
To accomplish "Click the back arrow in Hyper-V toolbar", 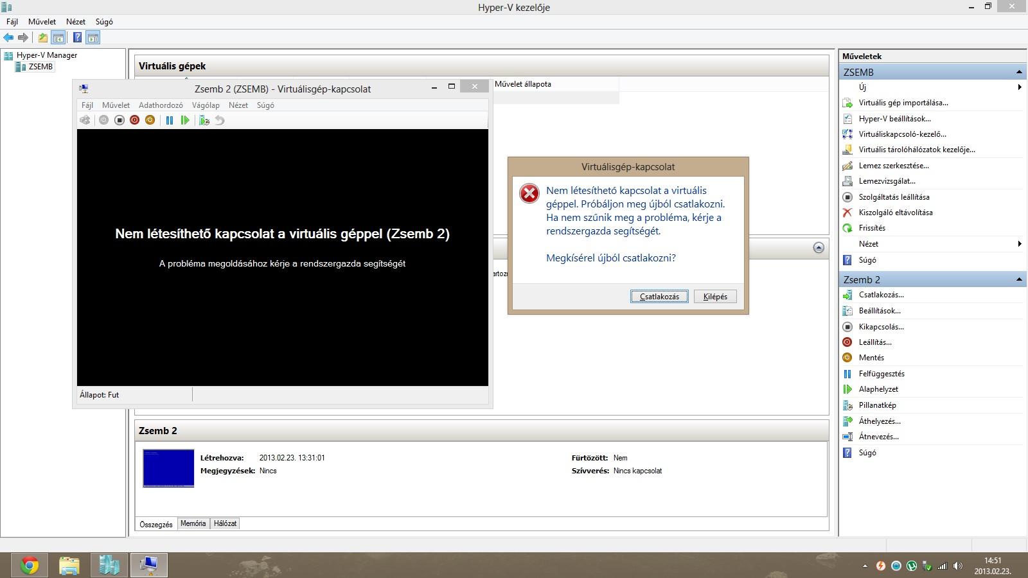I will pos(8,37).
